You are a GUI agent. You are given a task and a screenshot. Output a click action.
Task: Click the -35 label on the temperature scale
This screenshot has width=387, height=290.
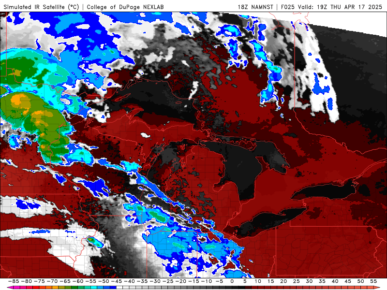click(x=142, y=281)
